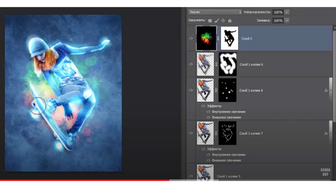The image size is (336, 188).
Task: Click layer name Слой 1 копия 7
Action: [x=251, y=133]
